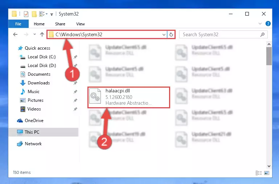279x184 pixels.
Task: Select Quick access in navigation pane
Action: pyautogui.click(x=37, y=48)
